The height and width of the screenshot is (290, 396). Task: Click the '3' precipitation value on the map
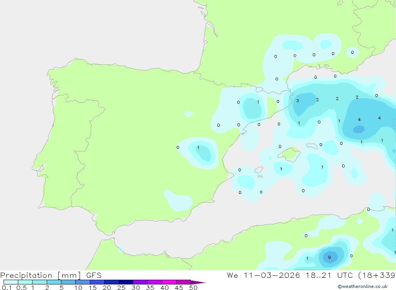pyautogui.click(x=297, y=101)
